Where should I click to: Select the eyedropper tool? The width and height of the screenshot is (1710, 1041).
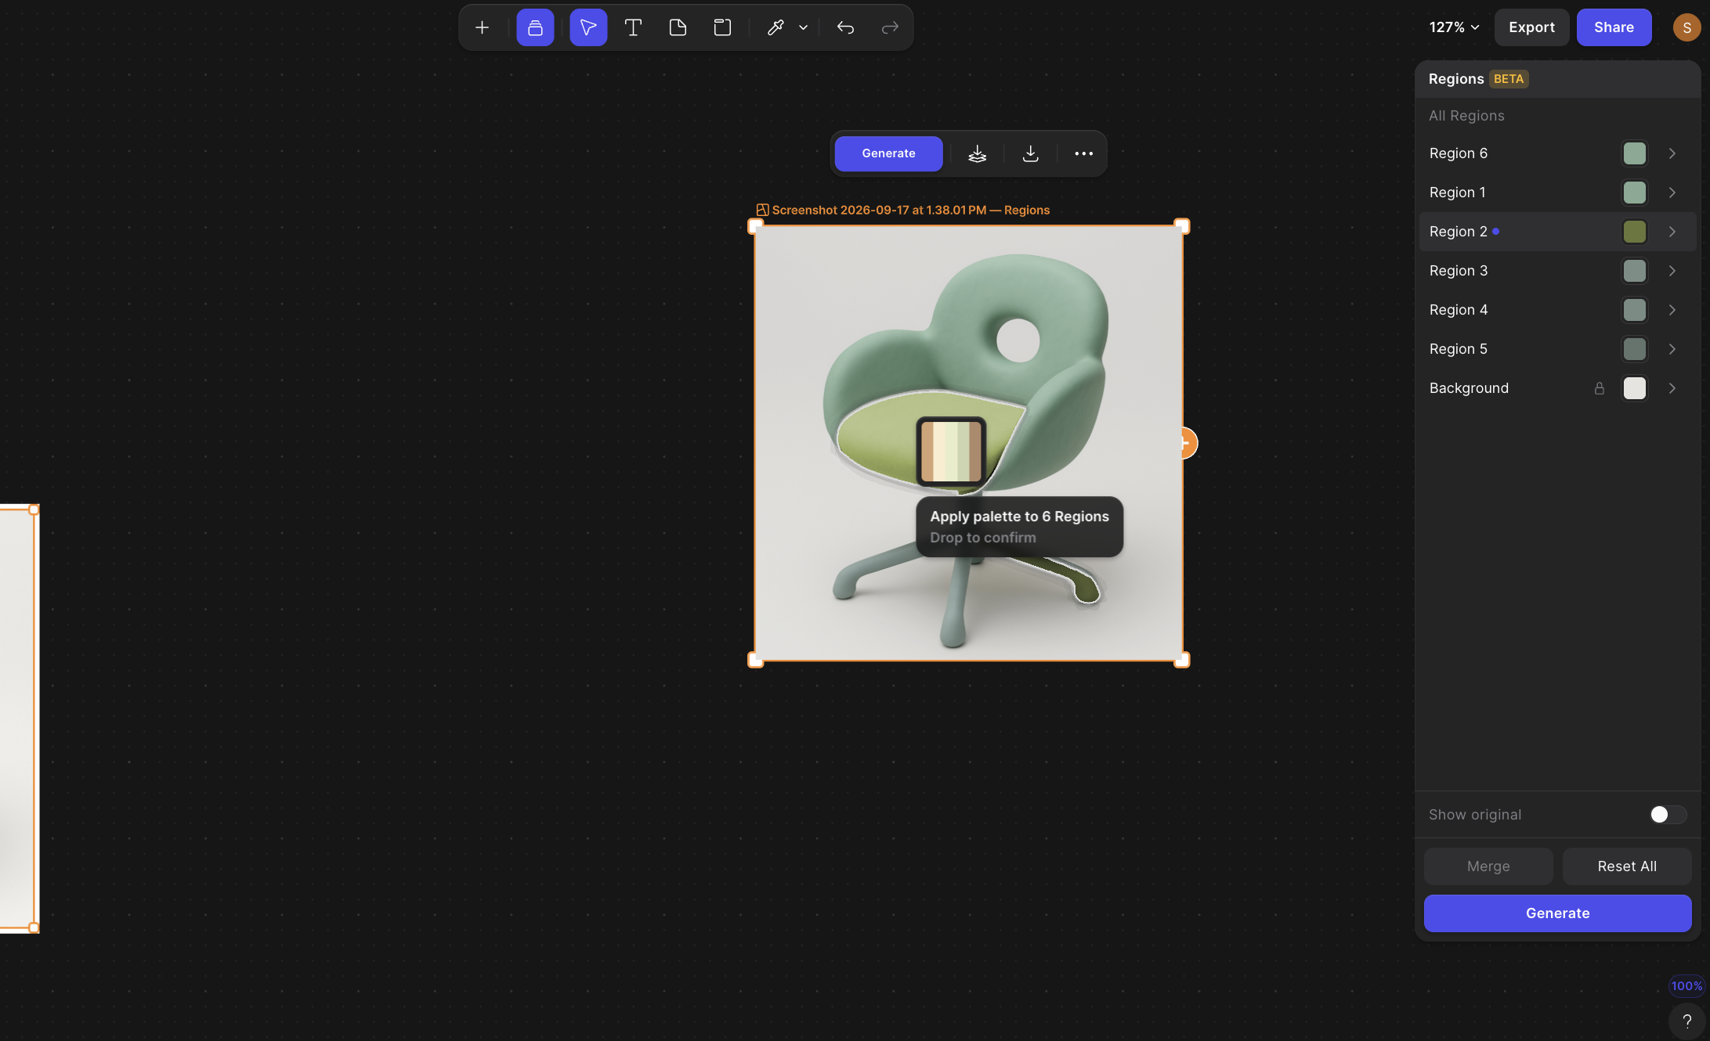click(x=775, y=27)
